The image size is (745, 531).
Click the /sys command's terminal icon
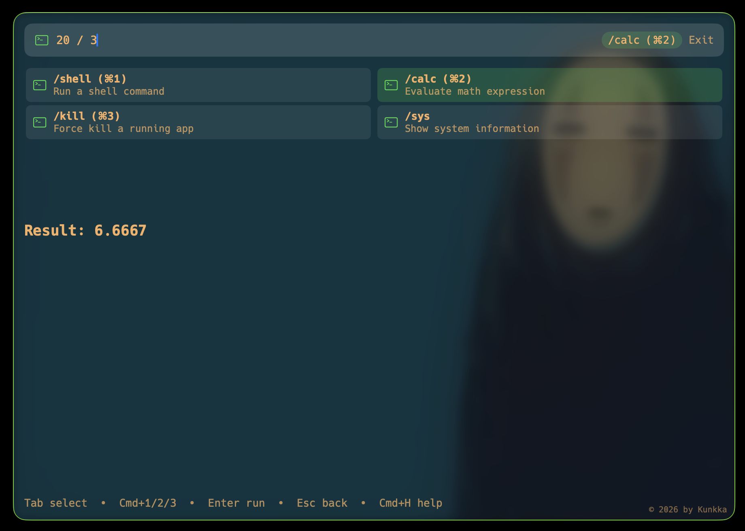(x=391, y=122)
